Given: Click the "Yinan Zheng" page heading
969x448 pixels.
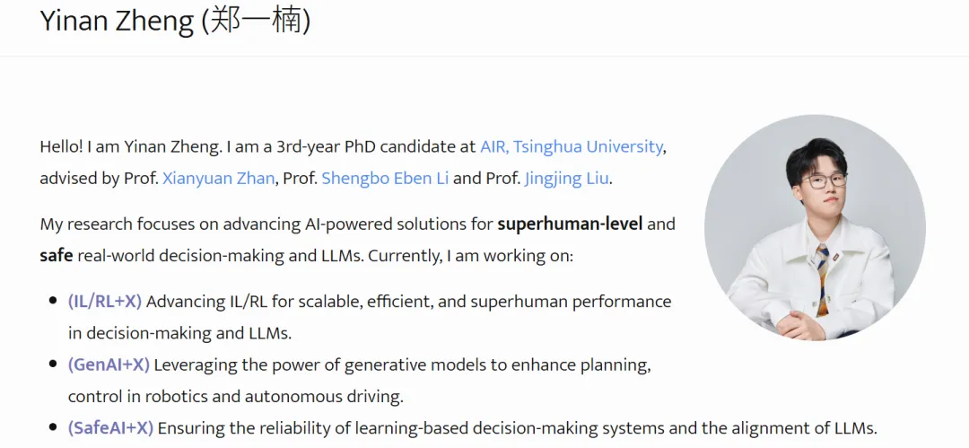Looking at the screenshot, I should (x=117, y=21).
